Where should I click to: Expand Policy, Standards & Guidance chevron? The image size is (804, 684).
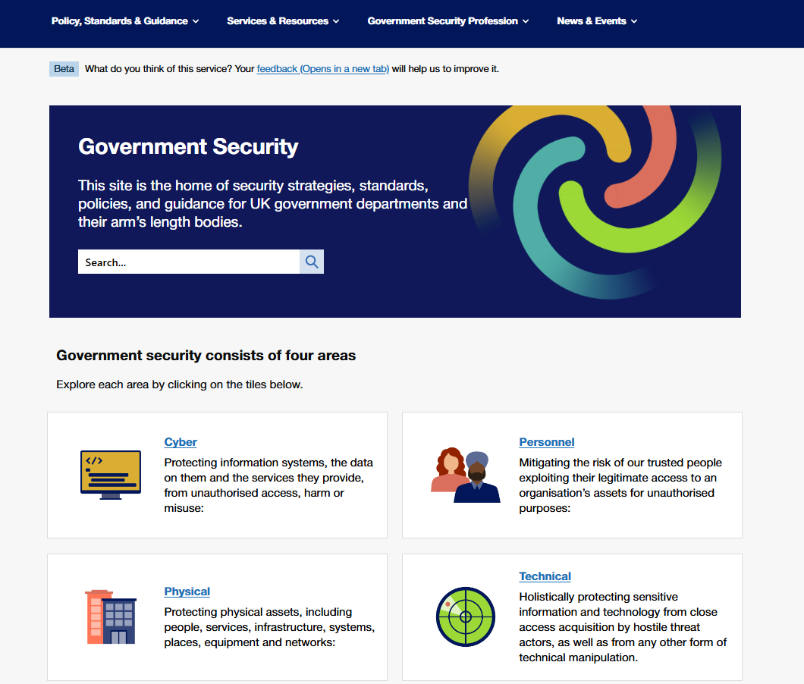click(196, 21)
